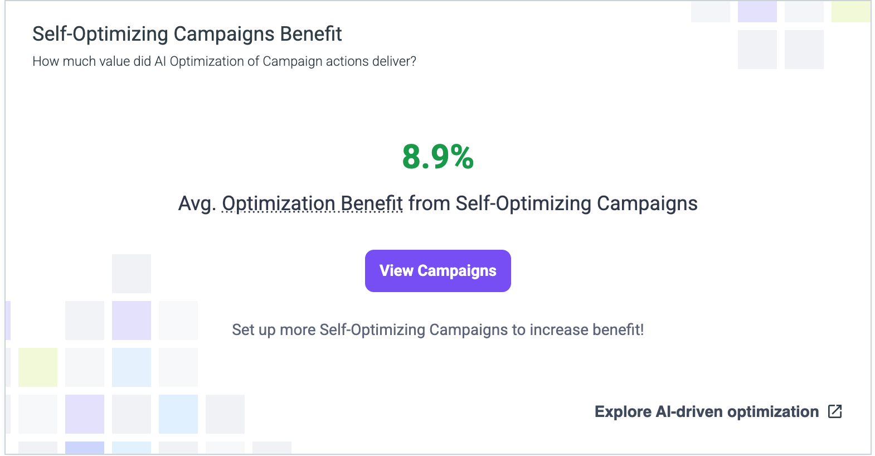Click the Self-Optimizing Campaigns Benefit card title
Viewport: 875px width, 456px height.
tap(187, 34)
